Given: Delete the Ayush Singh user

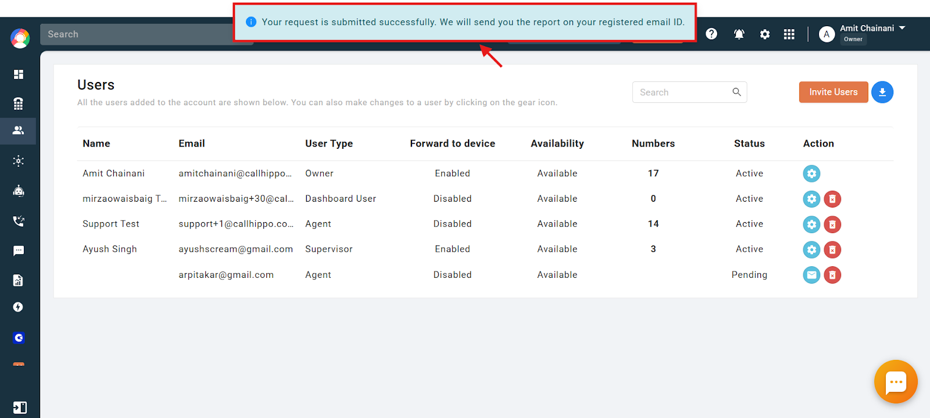Looking at the screenshot, I should [x=832, y=249].
